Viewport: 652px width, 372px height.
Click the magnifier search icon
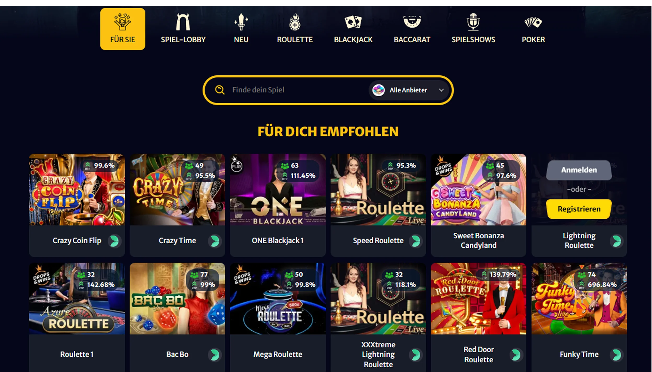[x=220, y=90]
